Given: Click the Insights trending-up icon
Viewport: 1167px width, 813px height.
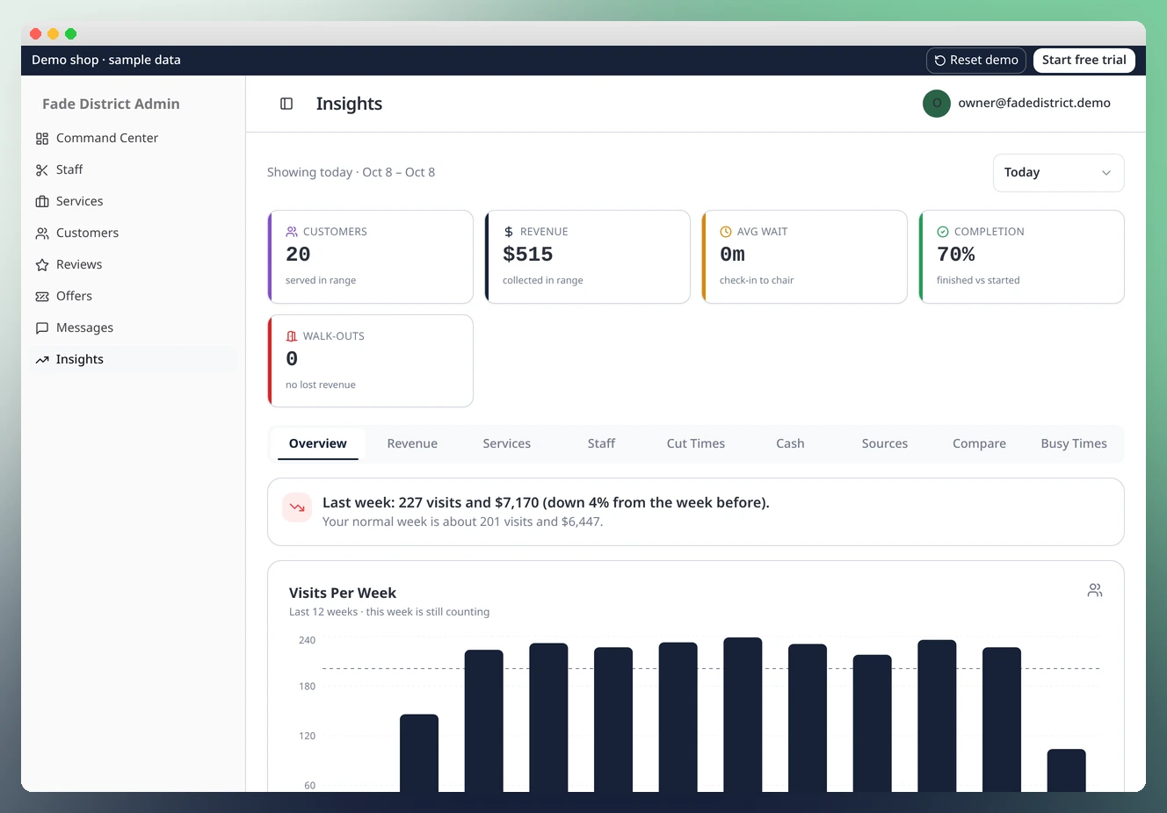Looking at the screenshot, I should pyautogui.click(x=42, y=360).
